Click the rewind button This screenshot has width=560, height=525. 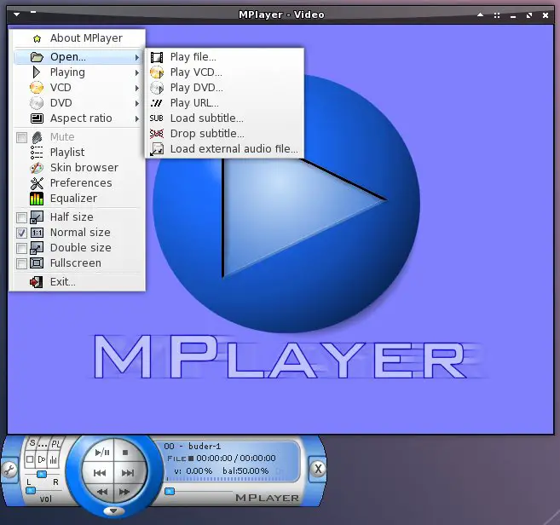pyautogui.click(x=102, y=492)
